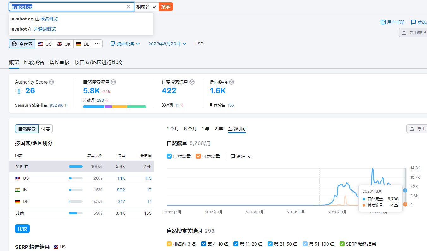Image resolution: width=427 pixels, height=251 pixels.
Task: Click the 备注 notes comment icon
Action: 233,156
